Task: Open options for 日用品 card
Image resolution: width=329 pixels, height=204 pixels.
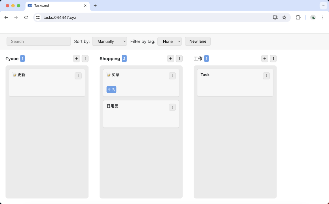Action: click(x=172, y=107)
